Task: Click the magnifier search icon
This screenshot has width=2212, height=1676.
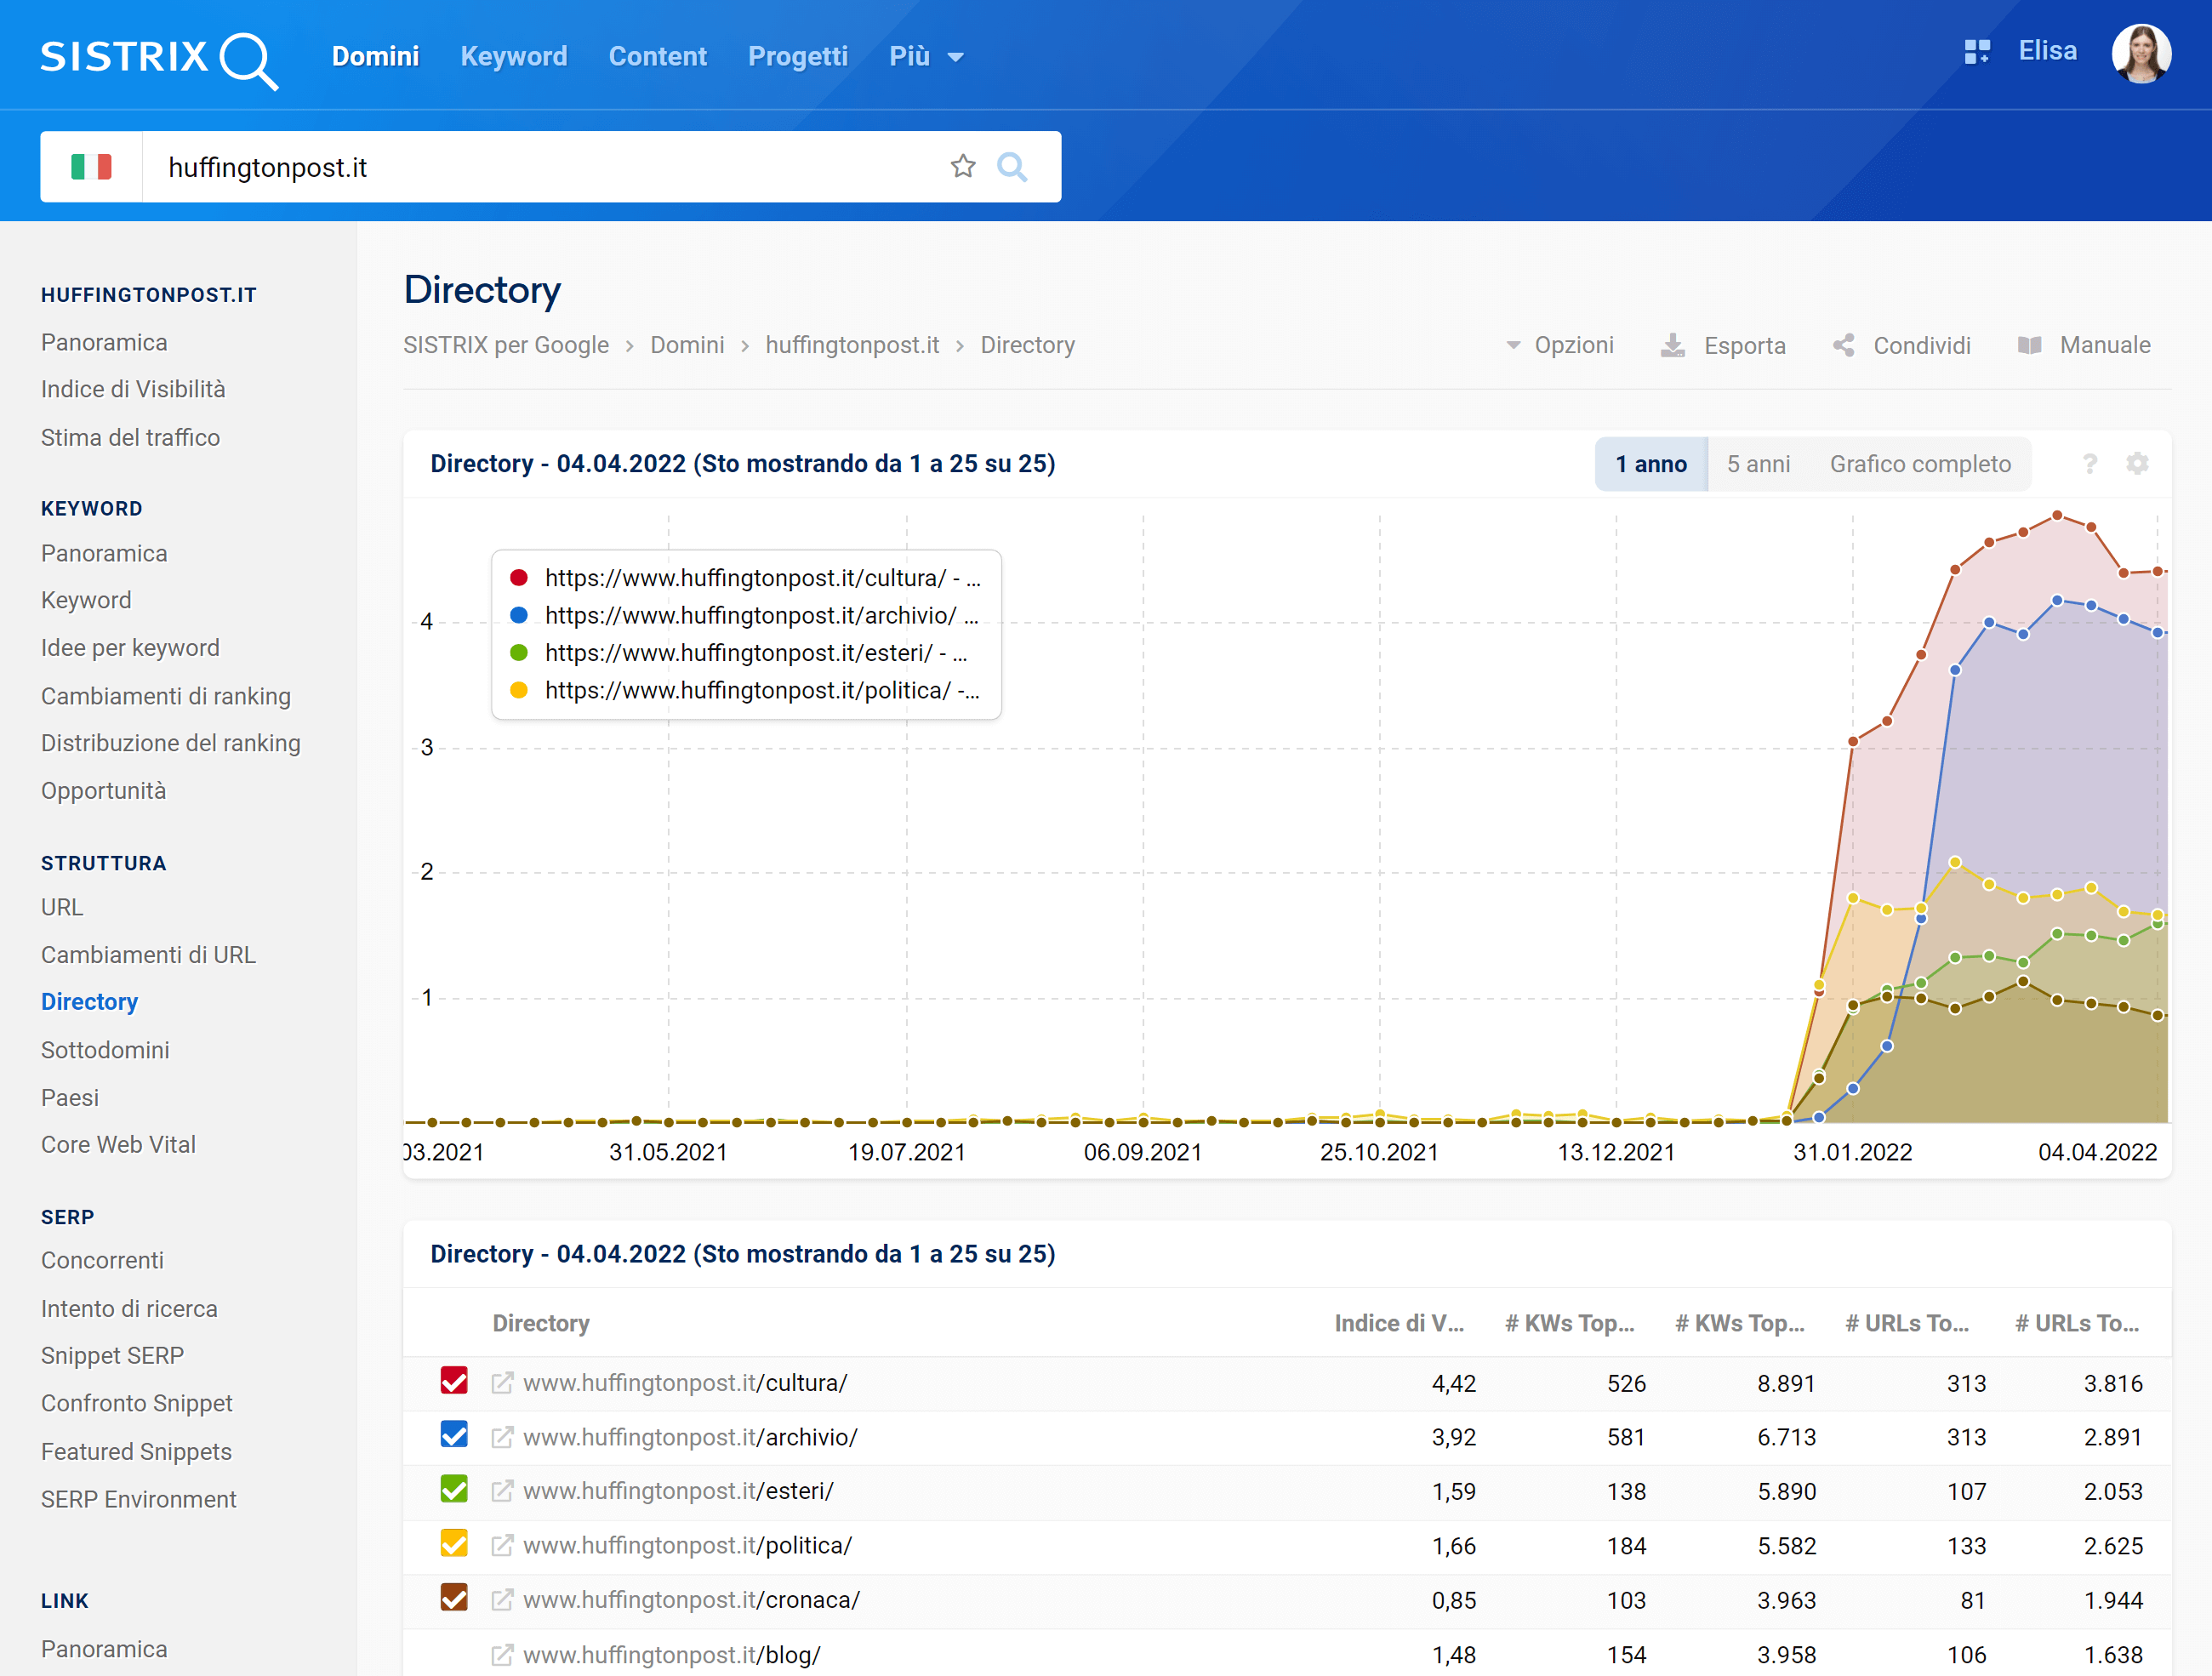Action: 1013,166
